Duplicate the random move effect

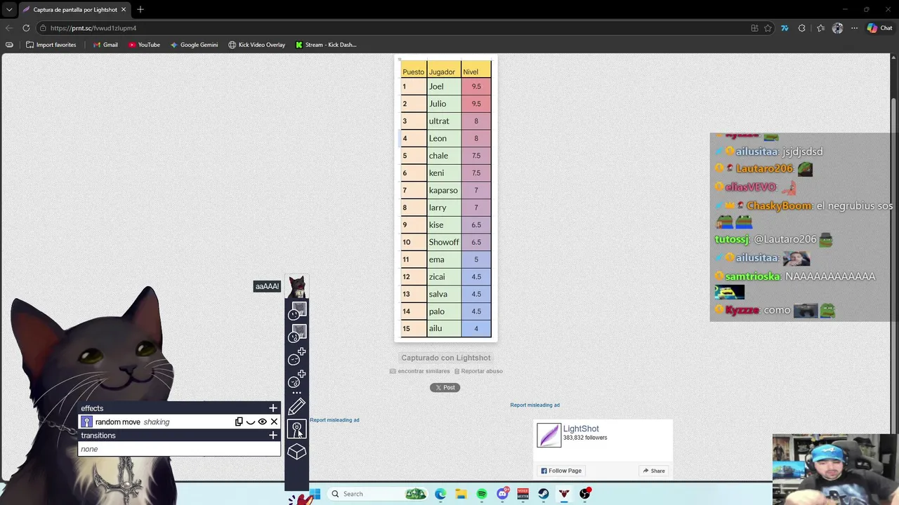pyautogui.click(x=239, y=422)
